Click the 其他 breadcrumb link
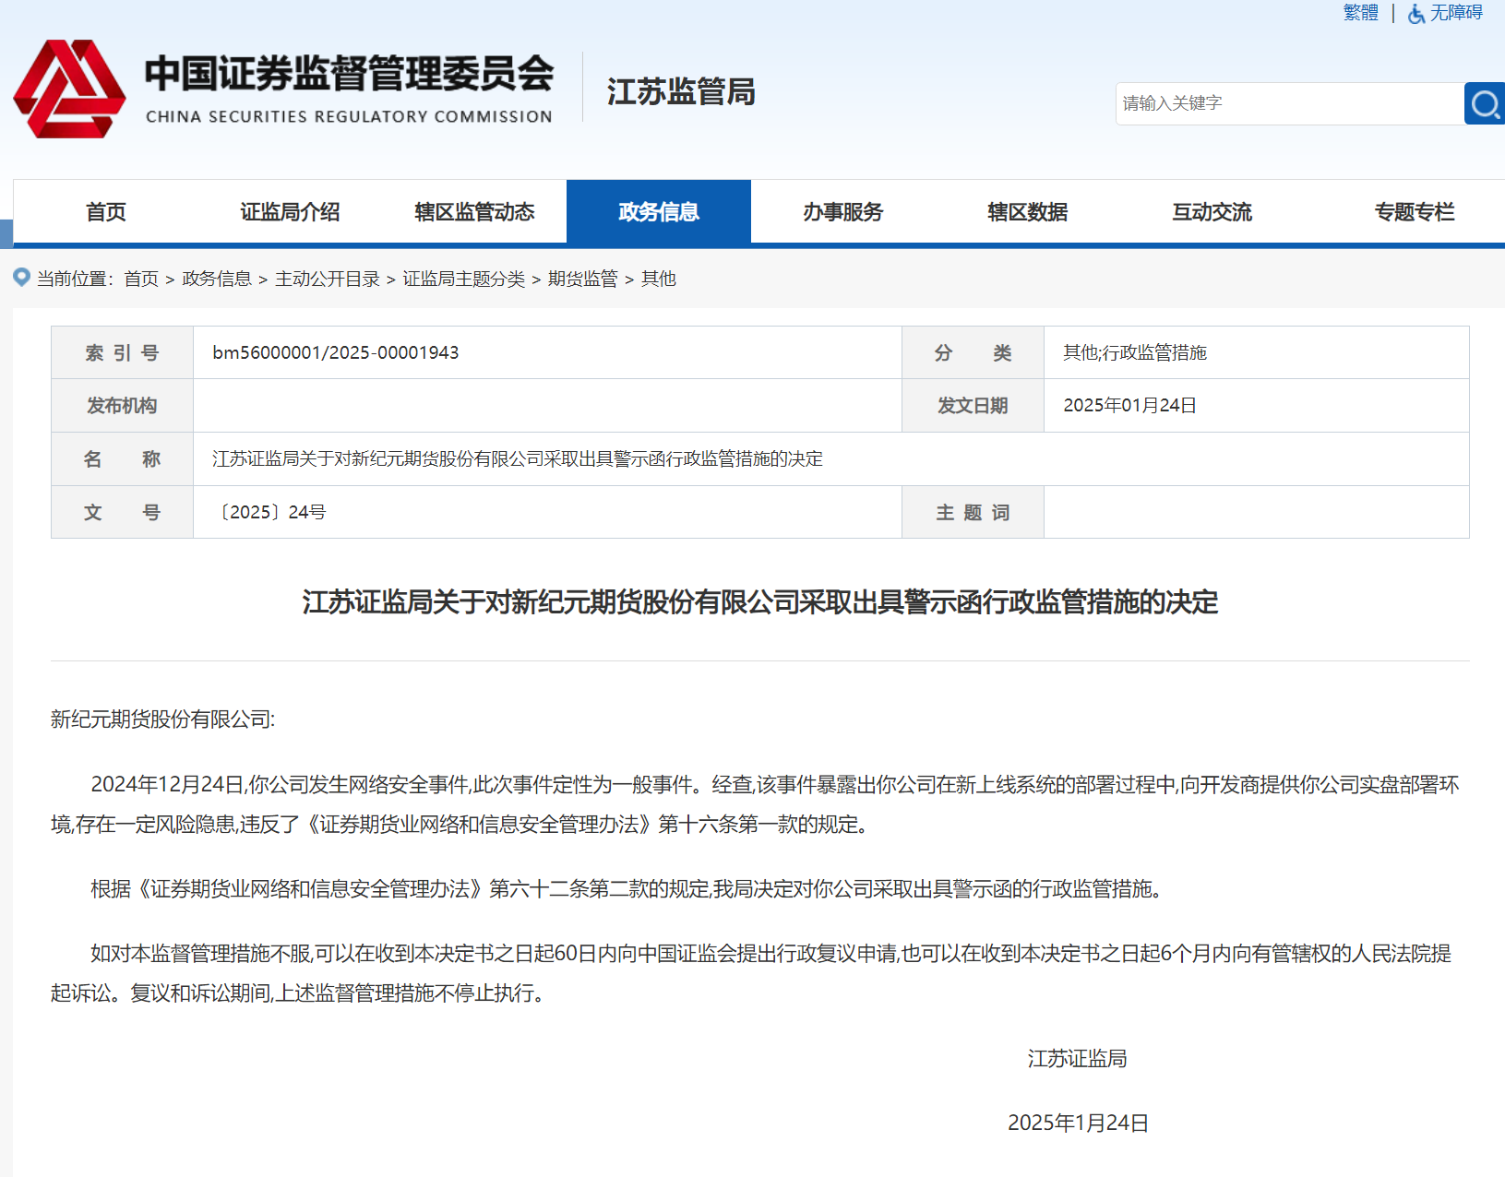The height and width of the screenshot is (1177, 1505). [x=659, y=279]
